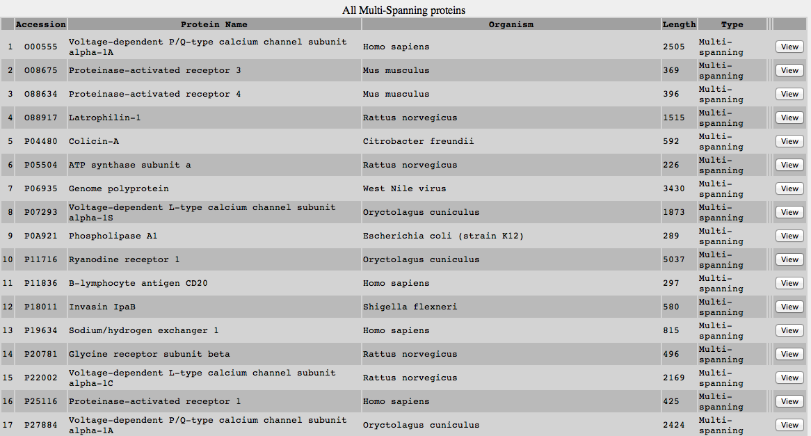
Task: Open View for Ryanodine receptor 1
Action: [789, 259]
